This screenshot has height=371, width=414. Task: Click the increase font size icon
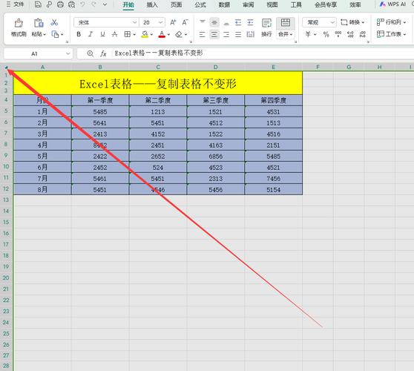[x=173, y=22]
